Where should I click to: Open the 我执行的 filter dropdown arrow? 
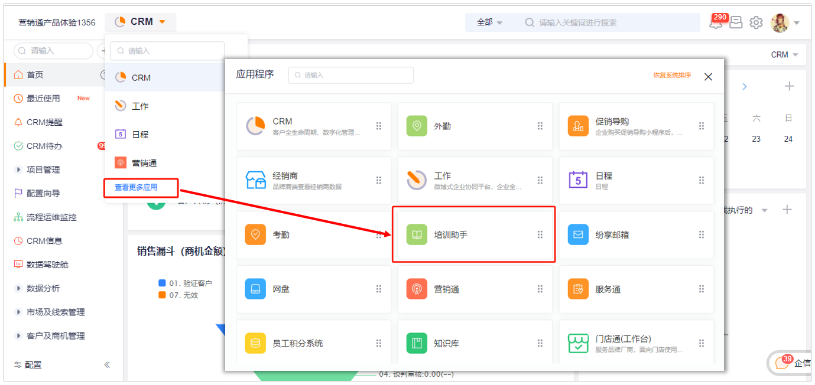[x=764, y=210]
